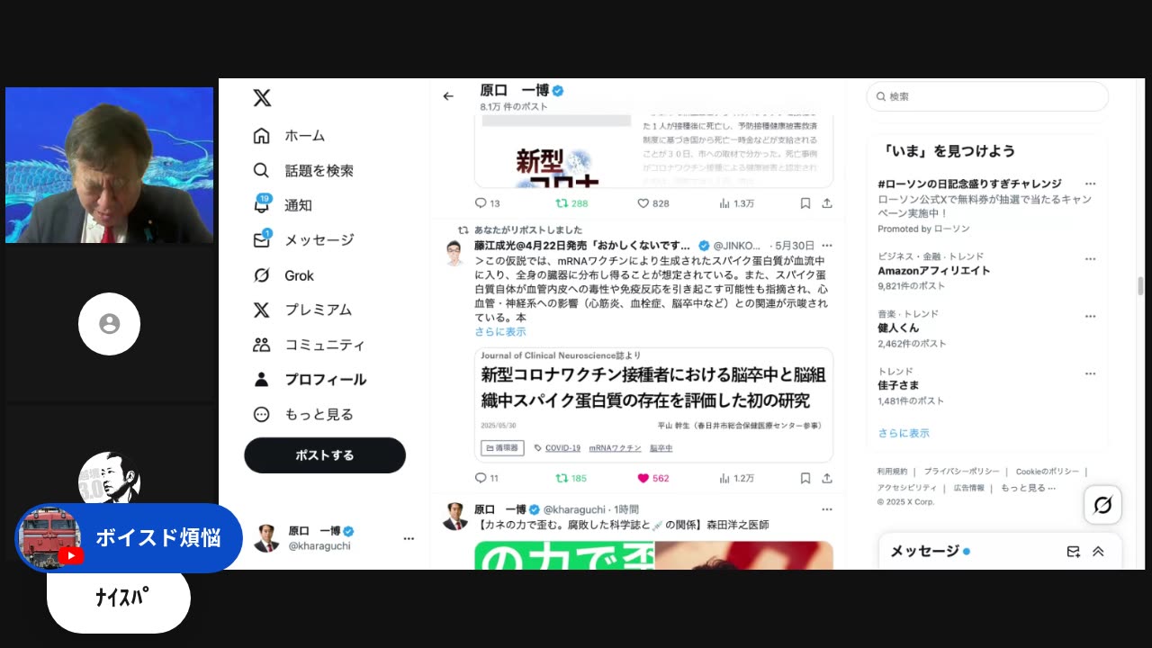The width and height of the screenshot is (1152, 648).
Task: View analytics icon showing 1.2万
Action: pyautogui.click(x=724, y=478)
